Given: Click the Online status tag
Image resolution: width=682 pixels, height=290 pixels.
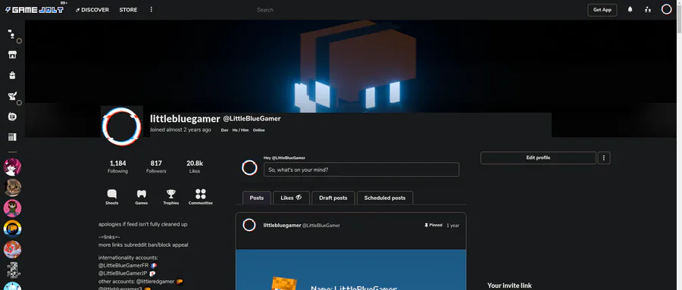Looking at the screenshot, I should tap(259, 130).
